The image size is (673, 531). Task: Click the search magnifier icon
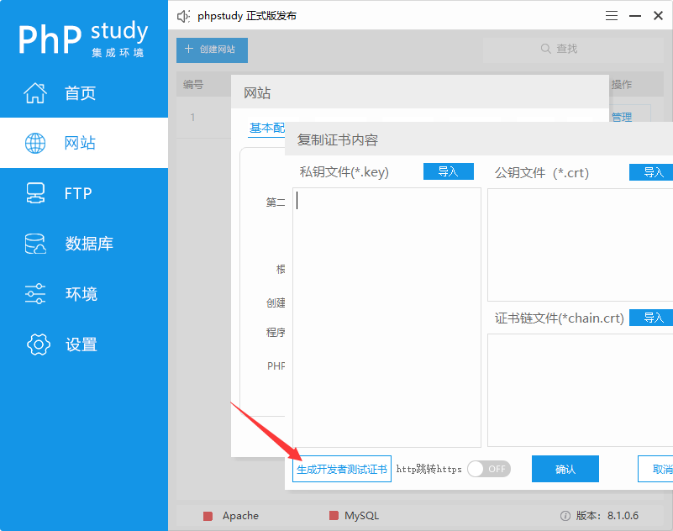(x=545, y=49)
